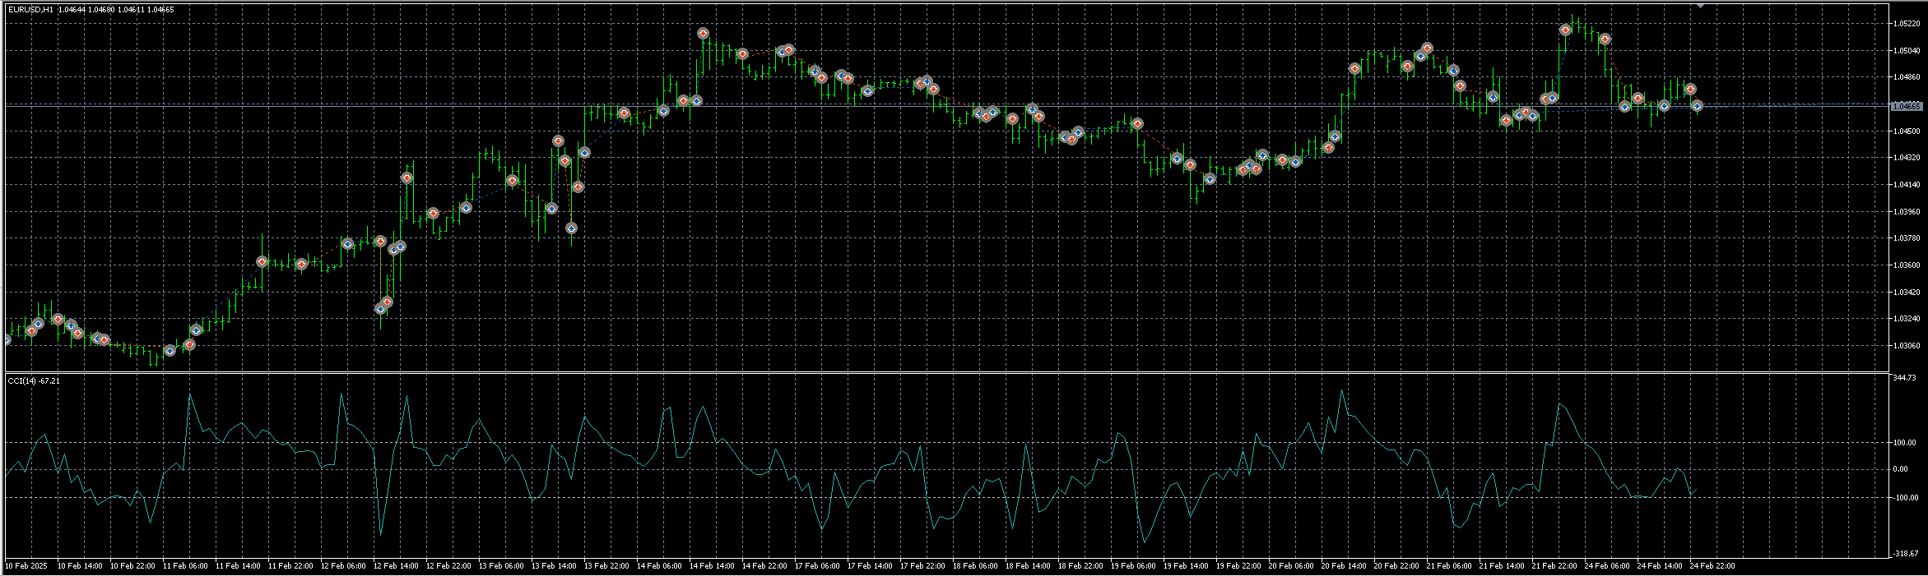This screenshot has height=576, width=1928.
Task: Click the highest CCI peak near 20 Feb 14:00
Action: click(1341, 392)
